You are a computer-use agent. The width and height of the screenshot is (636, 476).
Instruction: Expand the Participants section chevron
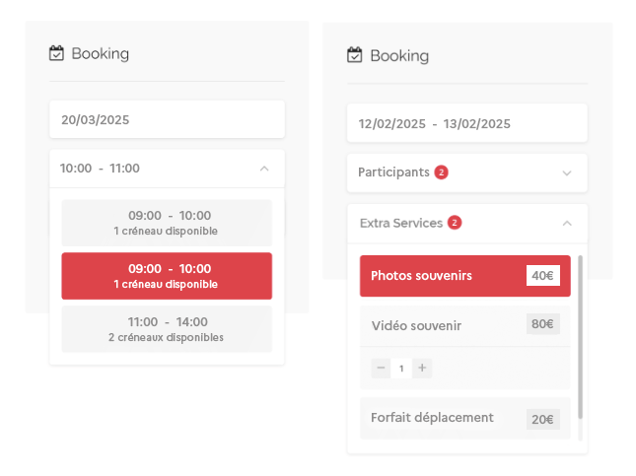[567, 173]
